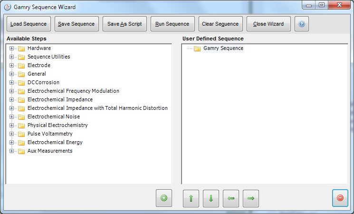Select the Electrochemical Noise label
The image size is (354, 214).
(54, 117)
